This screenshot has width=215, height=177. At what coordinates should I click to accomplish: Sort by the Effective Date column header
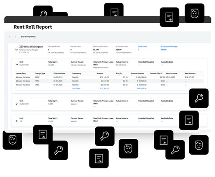[59, 73]
